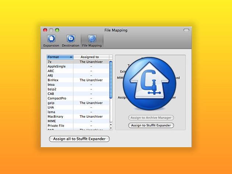Click the format list scrollbar thumb
232x174 pixels.
point(111,80)
